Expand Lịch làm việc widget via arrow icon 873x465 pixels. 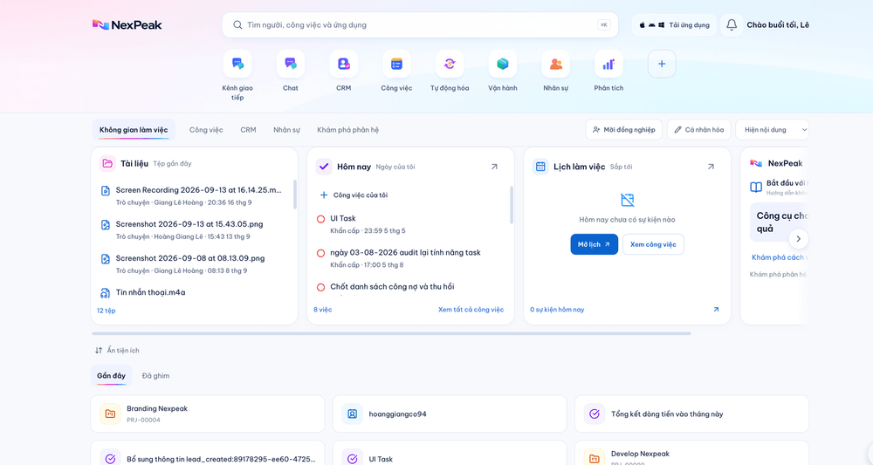(x=711, y=167)
